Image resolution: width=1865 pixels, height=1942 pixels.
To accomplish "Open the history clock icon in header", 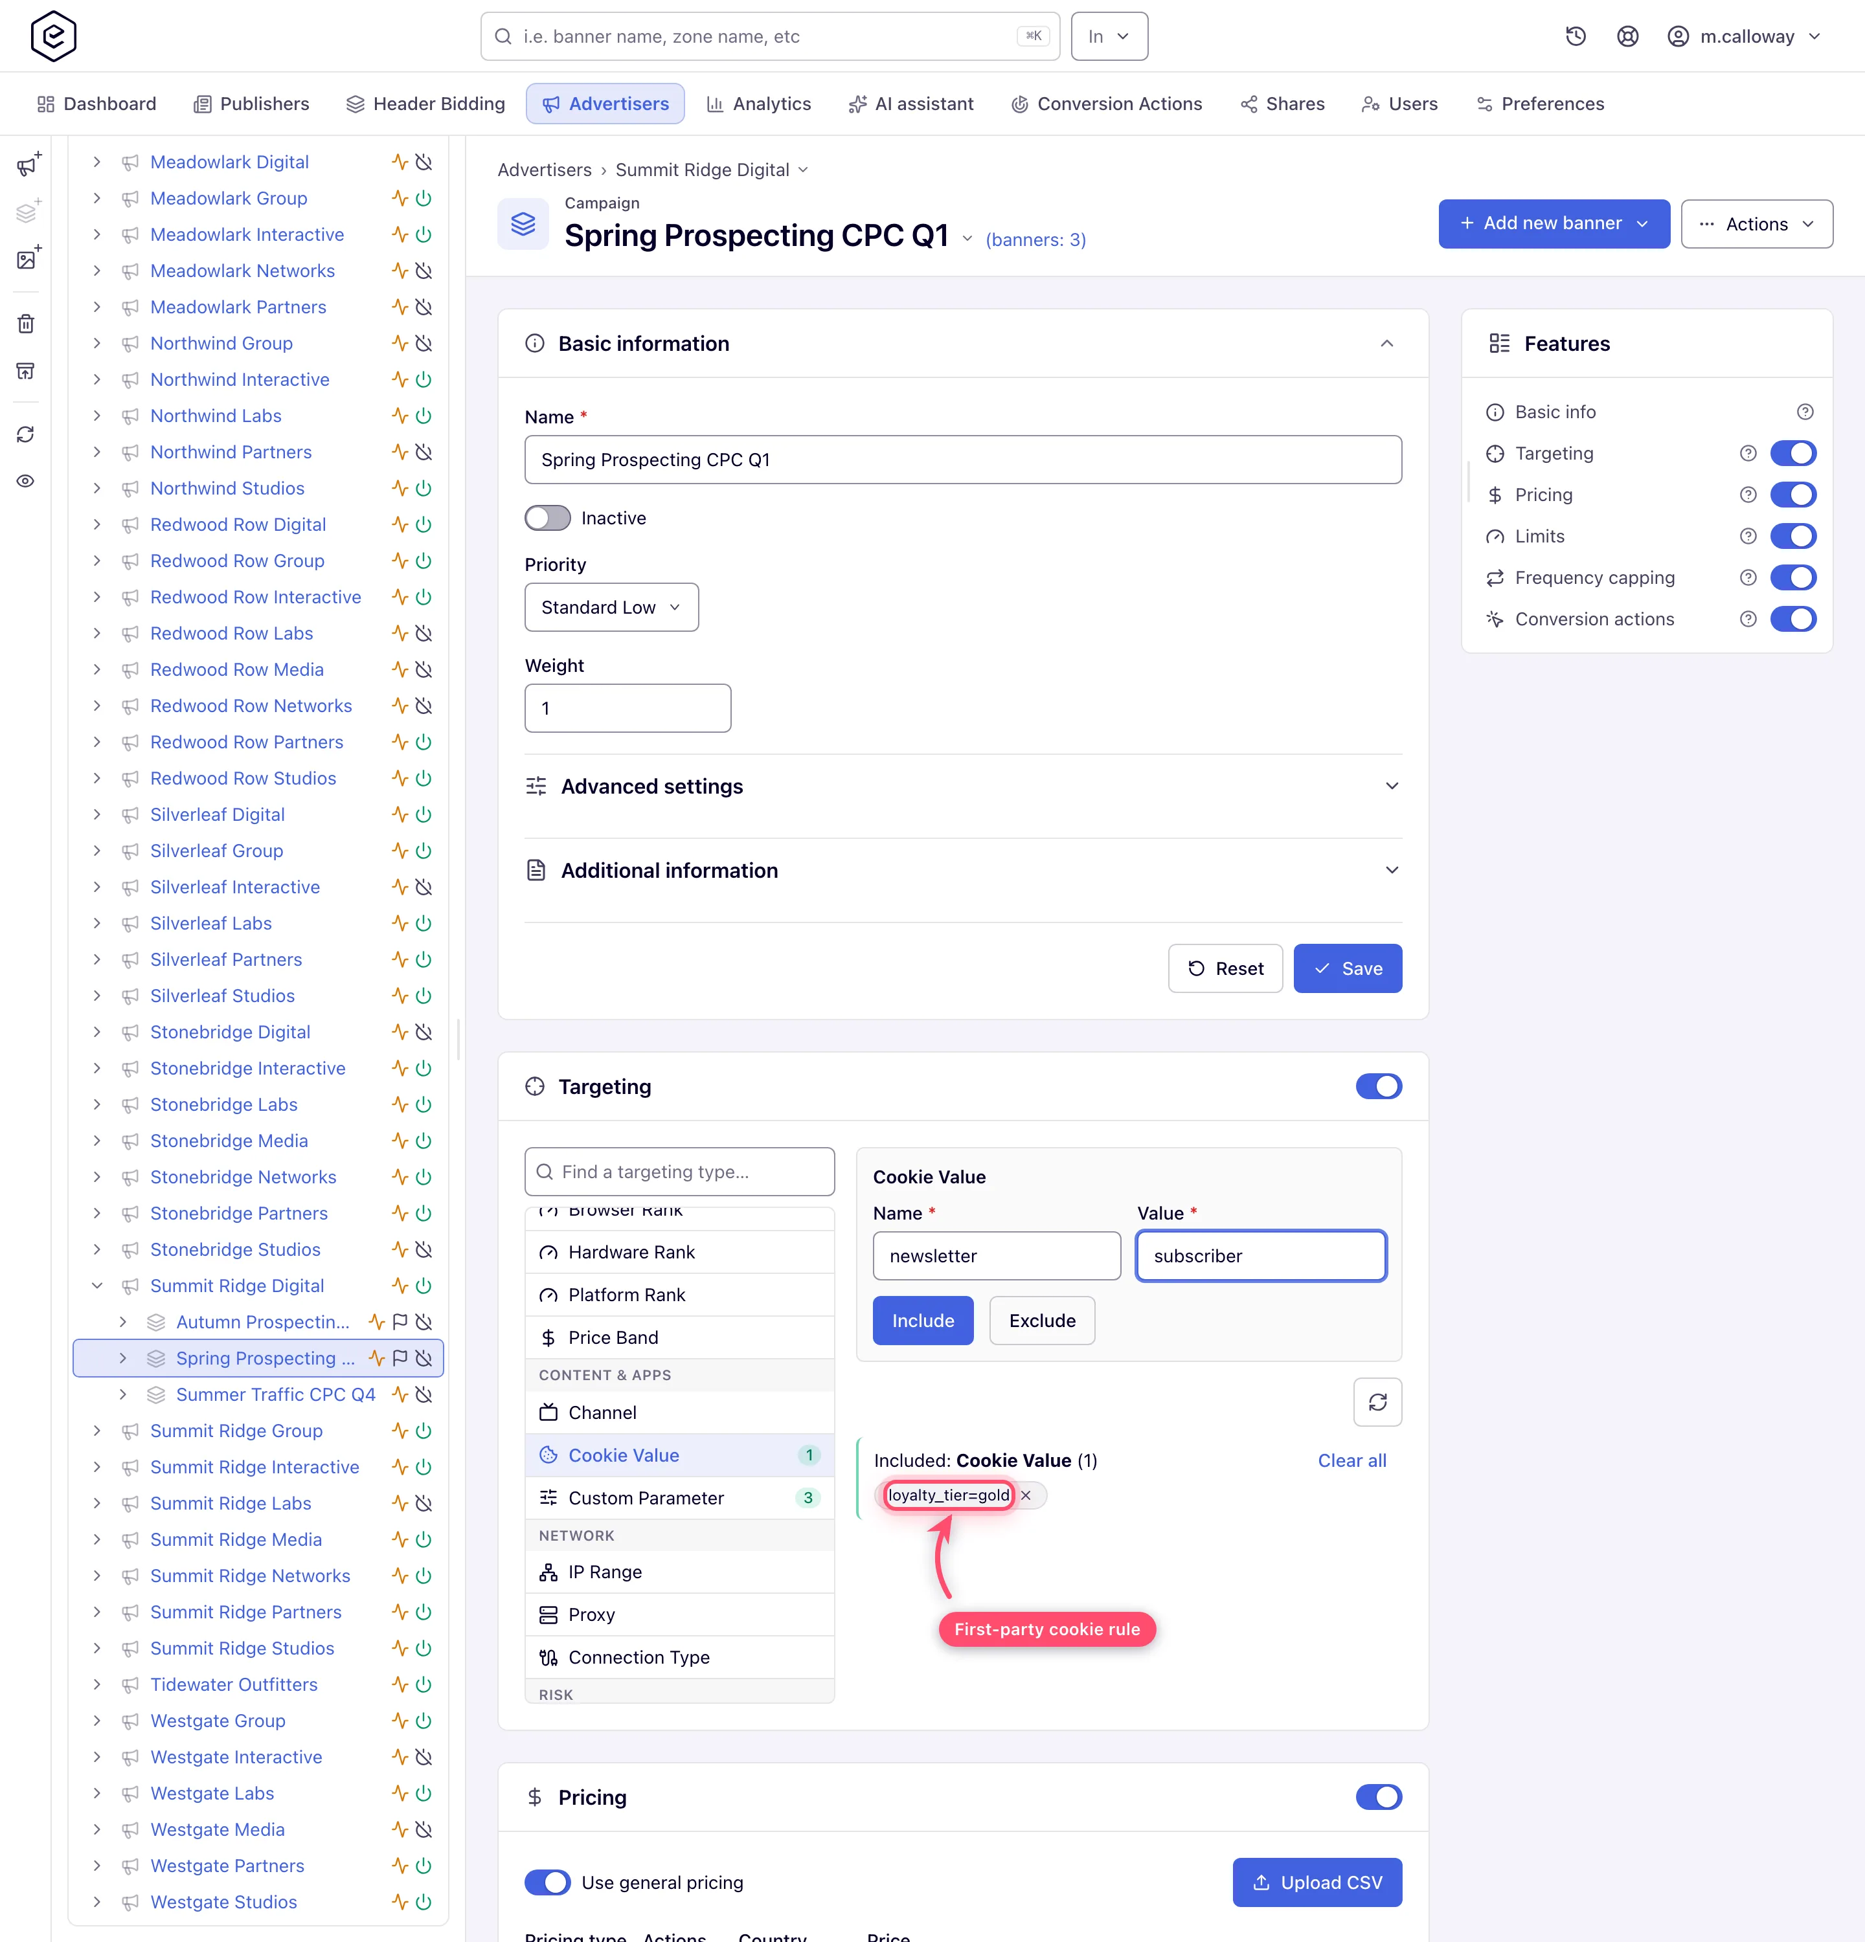I will click(x=1576, y=37).
